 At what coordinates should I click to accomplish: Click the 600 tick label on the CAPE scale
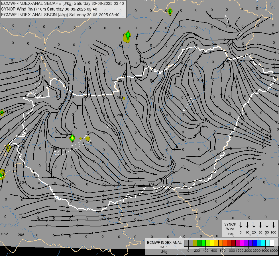pos(214,251)
